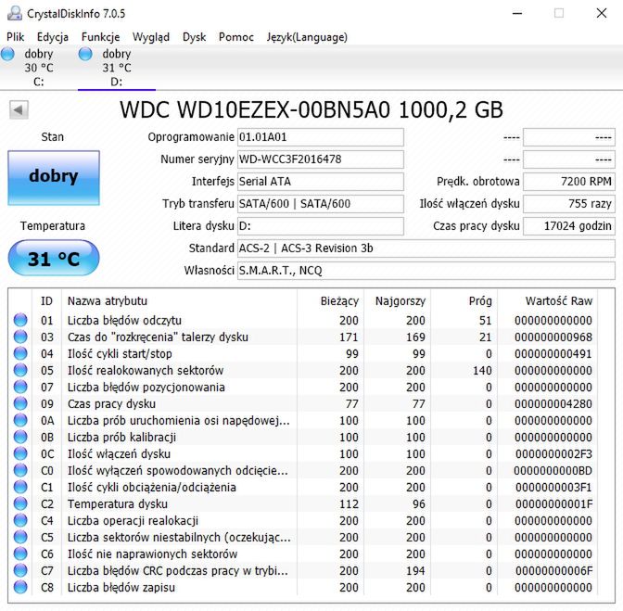
Task: Click status orb of attribute 03 spin-up time
Action: (20, 337)
